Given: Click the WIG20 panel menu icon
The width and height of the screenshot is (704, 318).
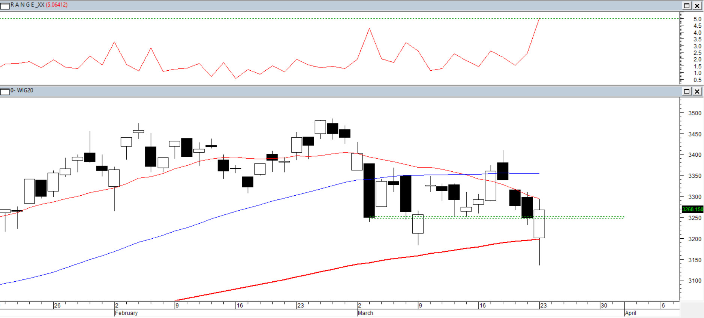Looking at the screenshot, I should click(x=5, y=92).
